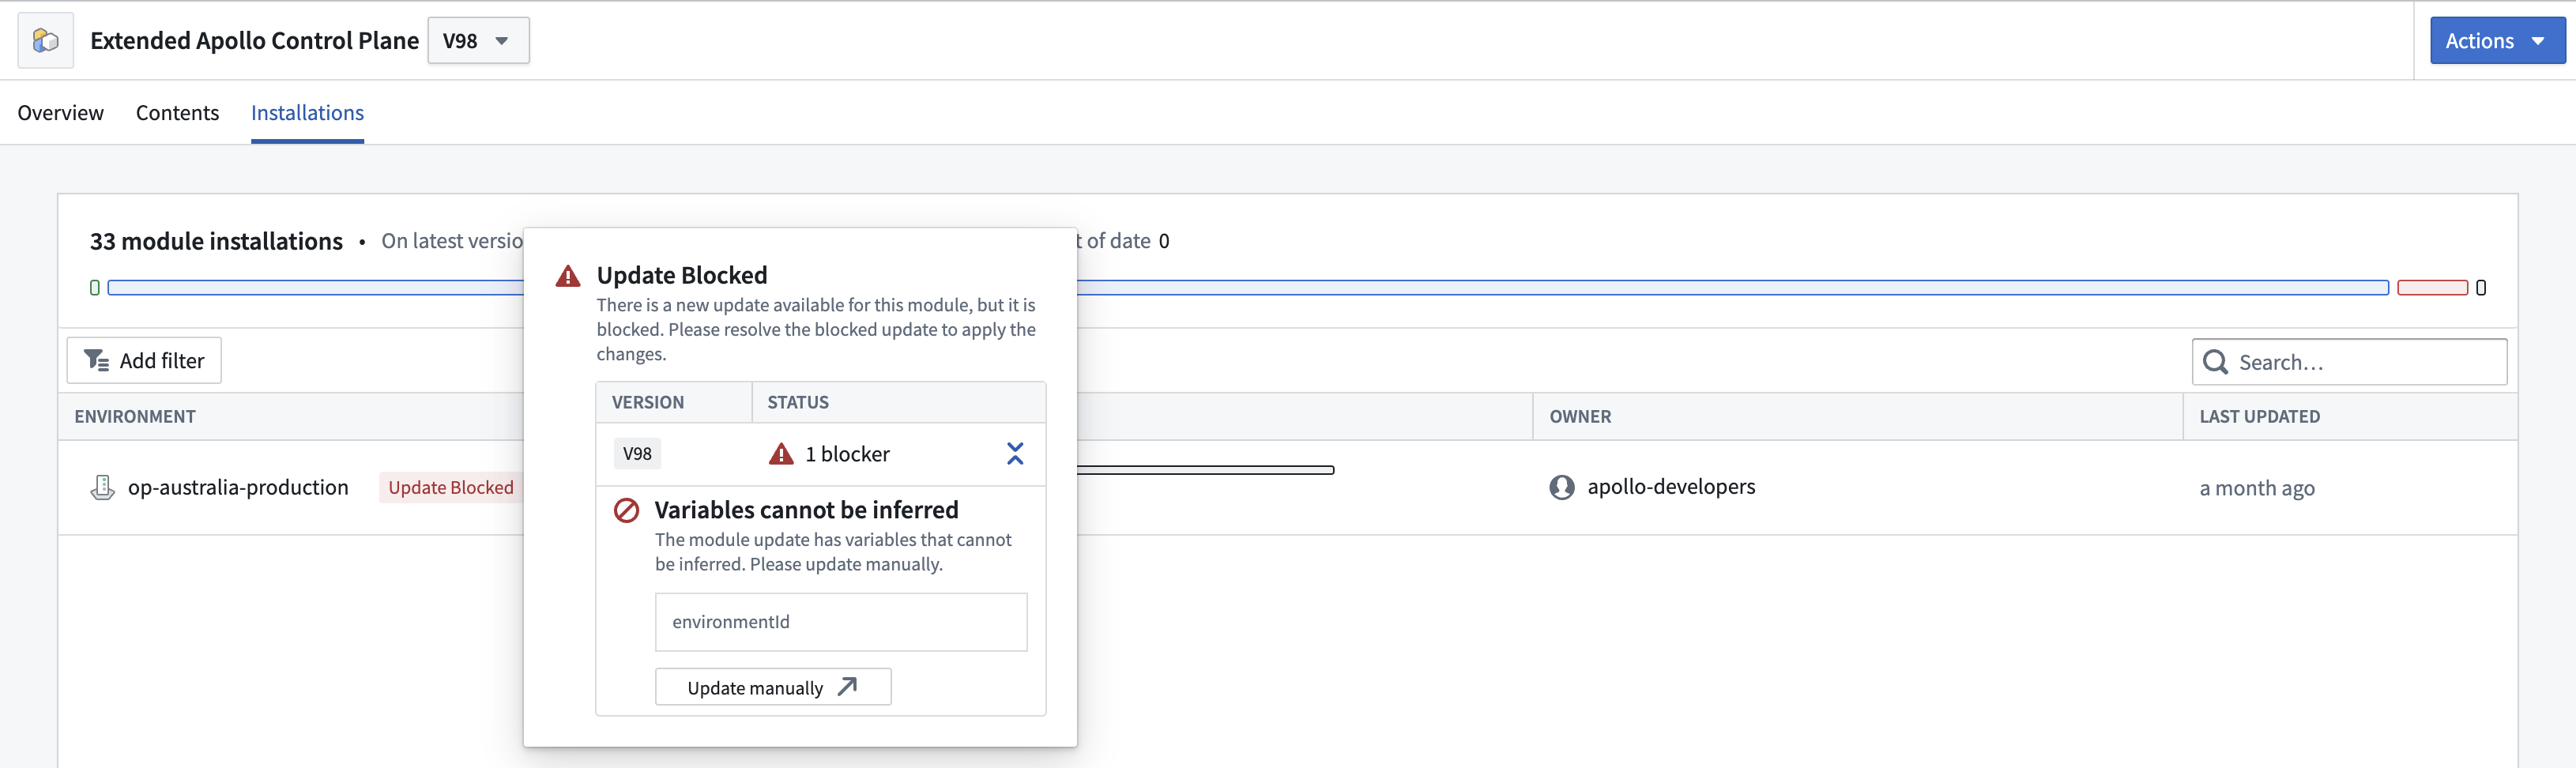
Task: Click the red warning icon by Update Blocked title
Action: tap(568, 276)
